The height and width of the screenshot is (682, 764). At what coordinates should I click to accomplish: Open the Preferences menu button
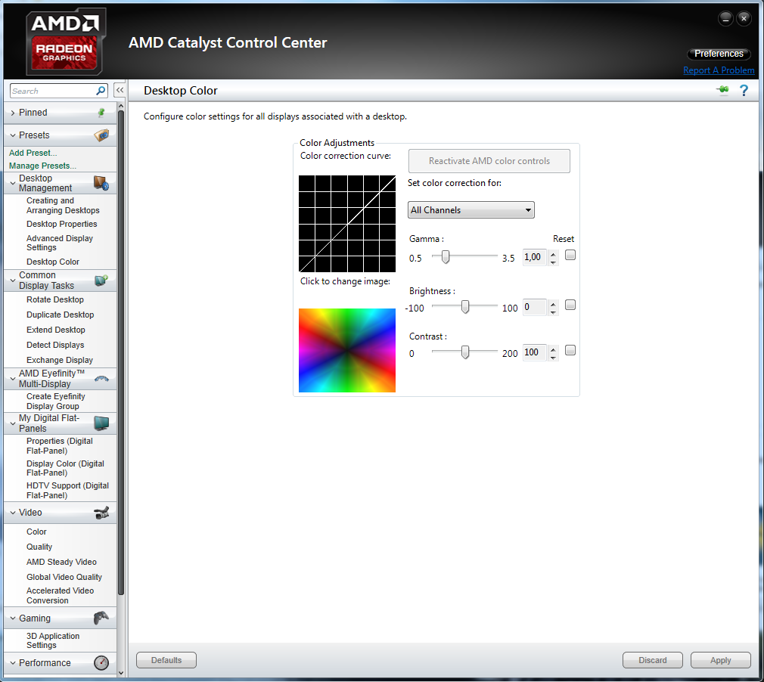[x=719, y=54]
